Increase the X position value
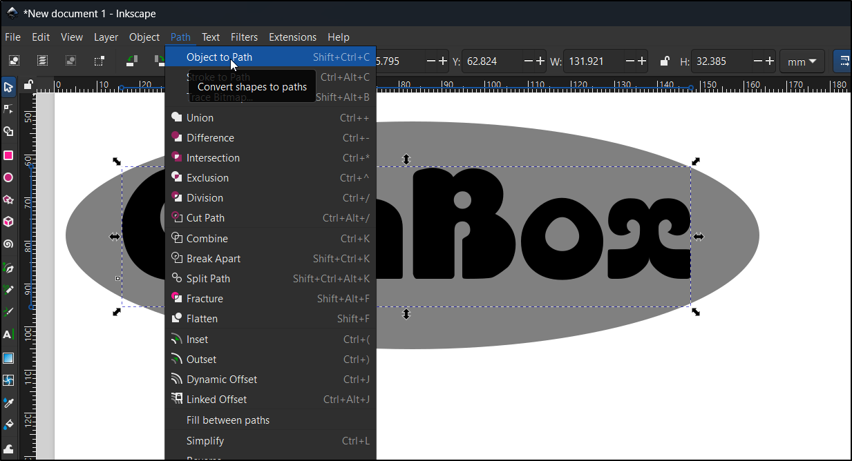Viewport: 852px width, 461px height. pos(443,61)
